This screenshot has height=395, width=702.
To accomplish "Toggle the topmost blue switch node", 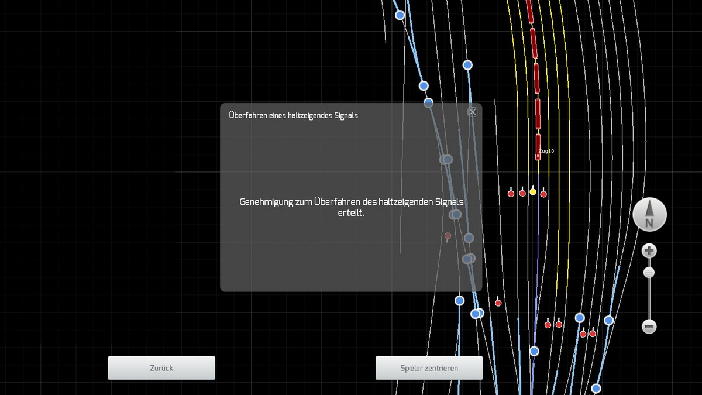I will coord(400,15).
